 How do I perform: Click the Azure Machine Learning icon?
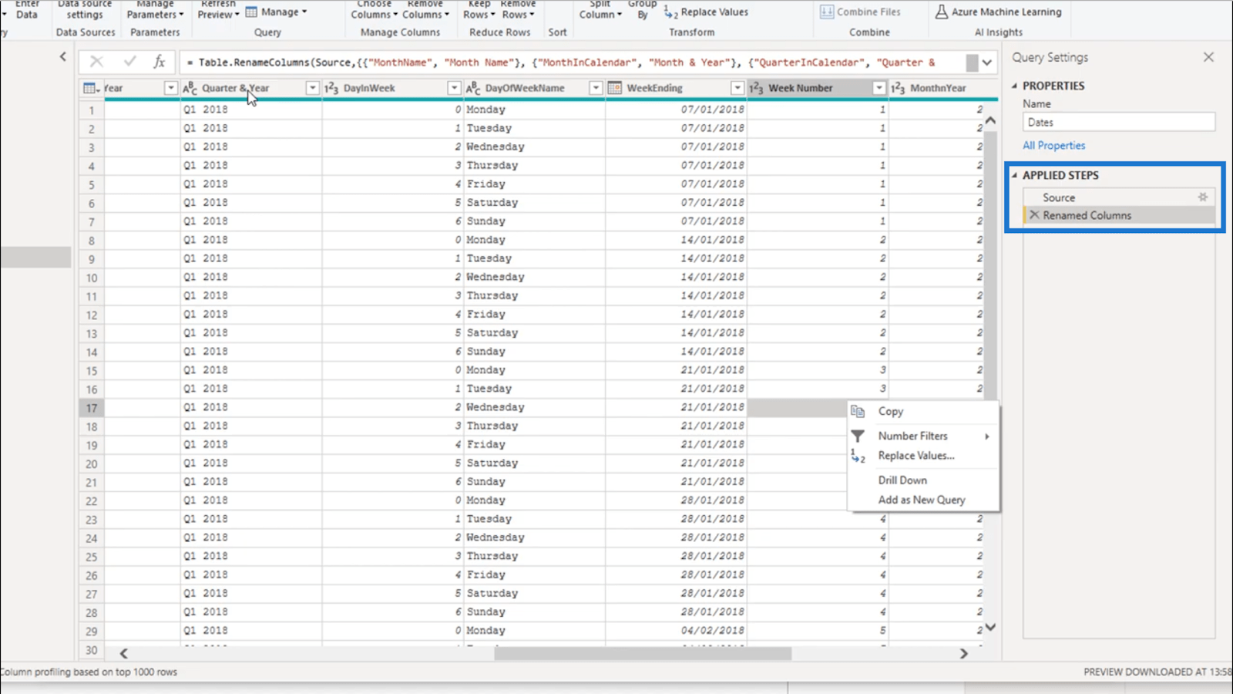click(x=942, y=12)
